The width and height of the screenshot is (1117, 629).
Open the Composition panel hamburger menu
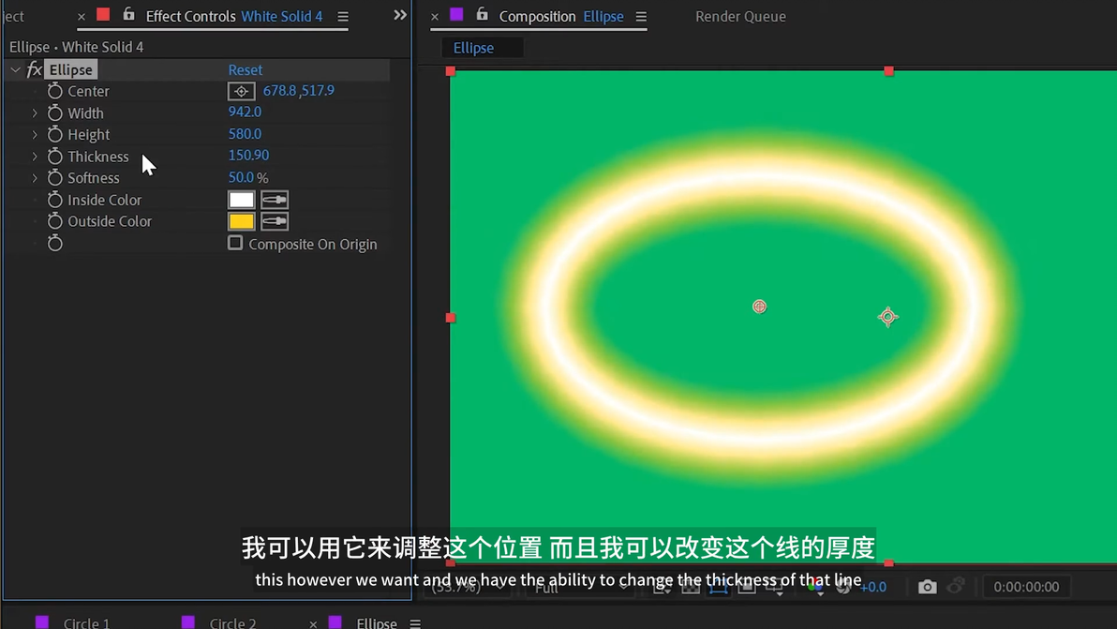point(641,16)
